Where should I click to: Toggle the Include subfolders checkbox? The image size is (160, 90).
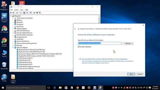click(78, 47)
